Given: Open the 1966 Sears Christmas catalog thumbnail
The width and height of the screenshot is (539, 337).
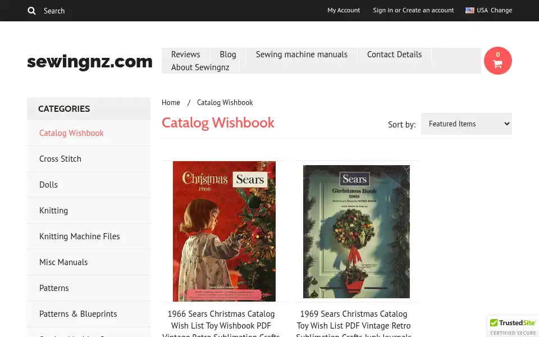Looking at the screenshot, I should tap(224, 231).
